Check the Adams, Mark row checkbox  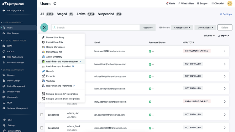[x=42, y=128]
